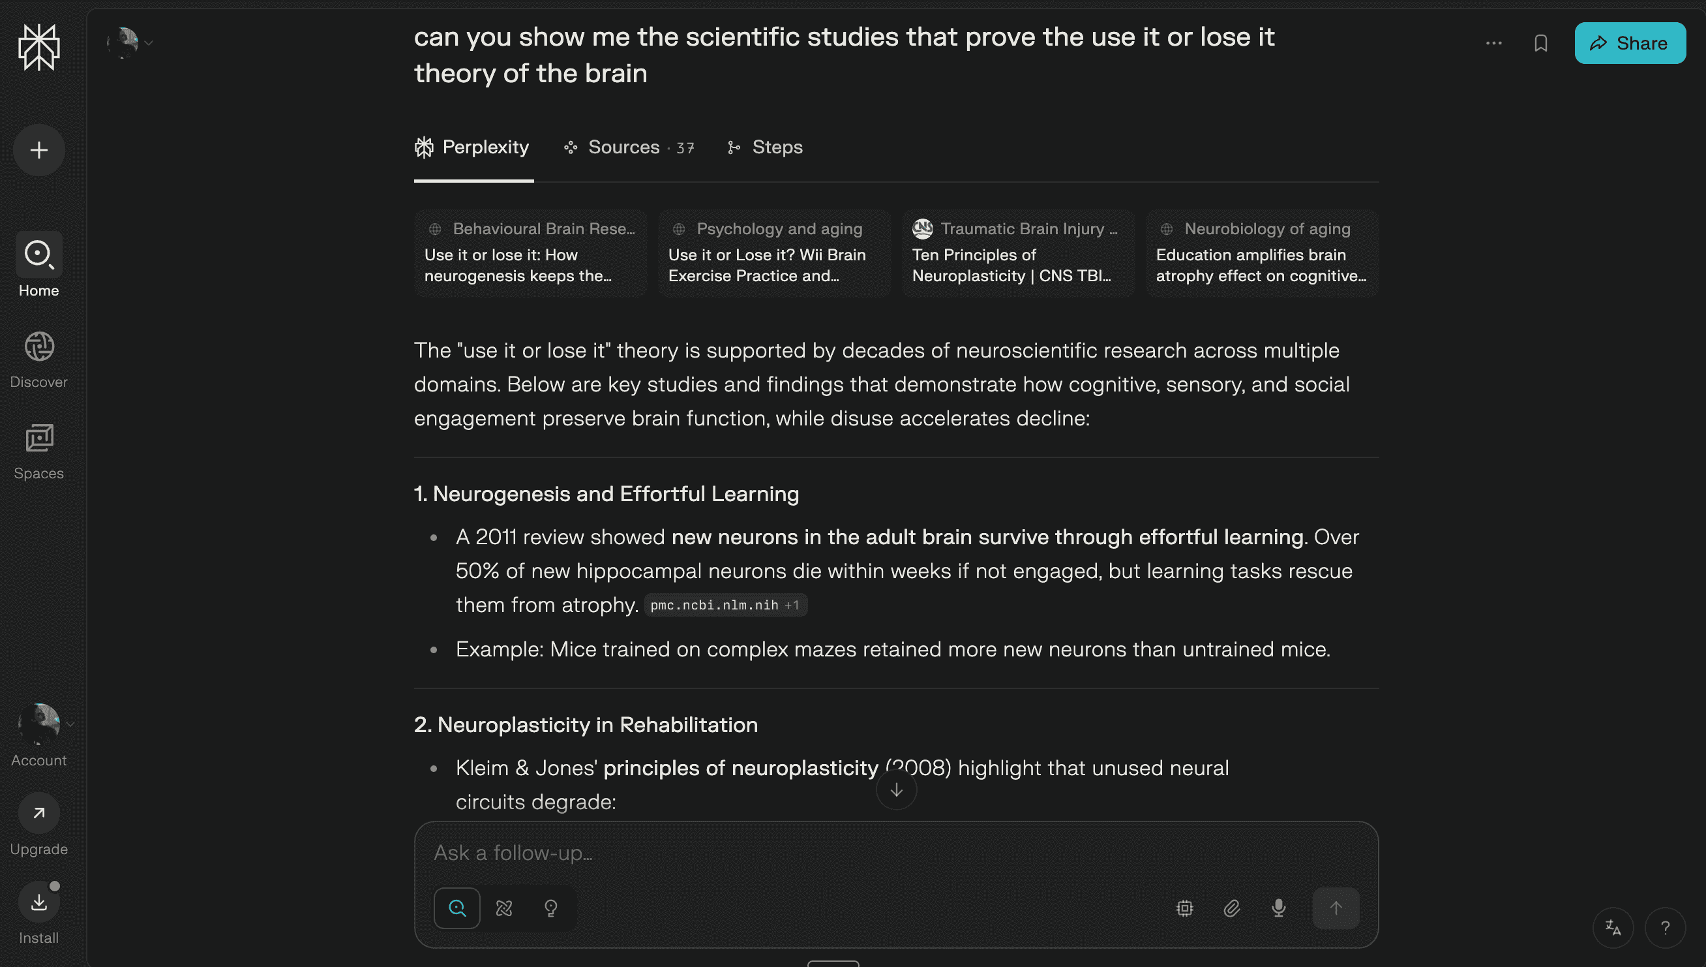This screenshot has width=1706, height=967.
Task: Open the language translation icon
Action: pos(1613,927)
